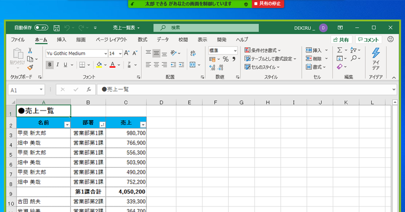This screenshot has height=212, width=405.
Task: Open the ファイル tab
Action: point(18,40)
